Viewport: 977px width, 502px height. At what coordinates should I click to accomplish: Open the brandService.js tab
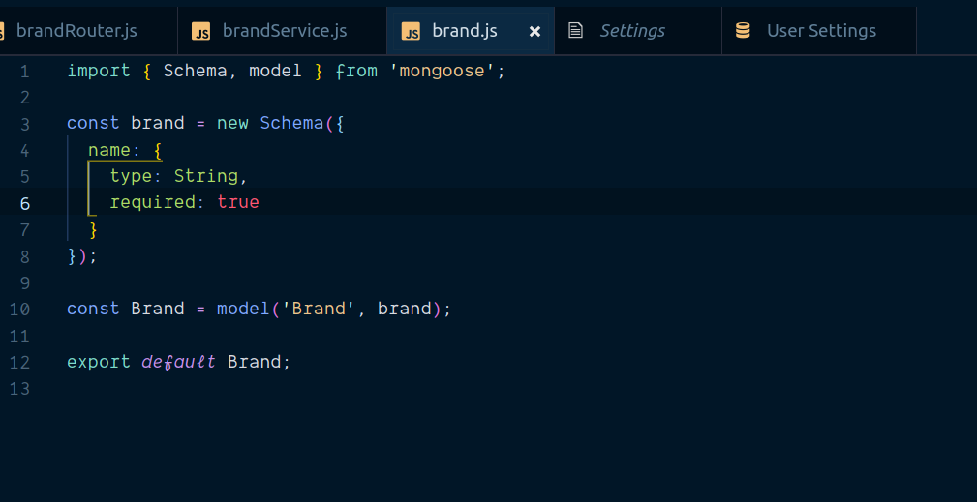(x=283, y=31)
